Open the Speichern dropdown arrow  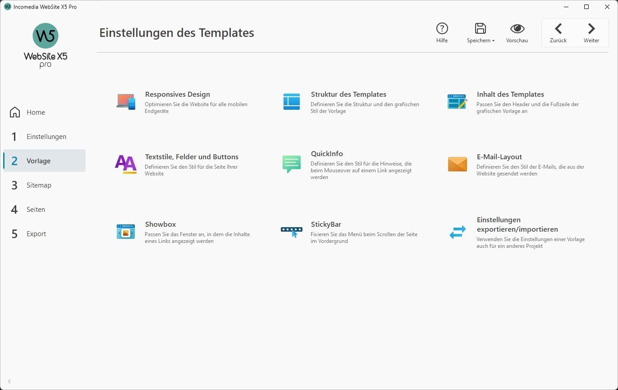tap(493, 40)
